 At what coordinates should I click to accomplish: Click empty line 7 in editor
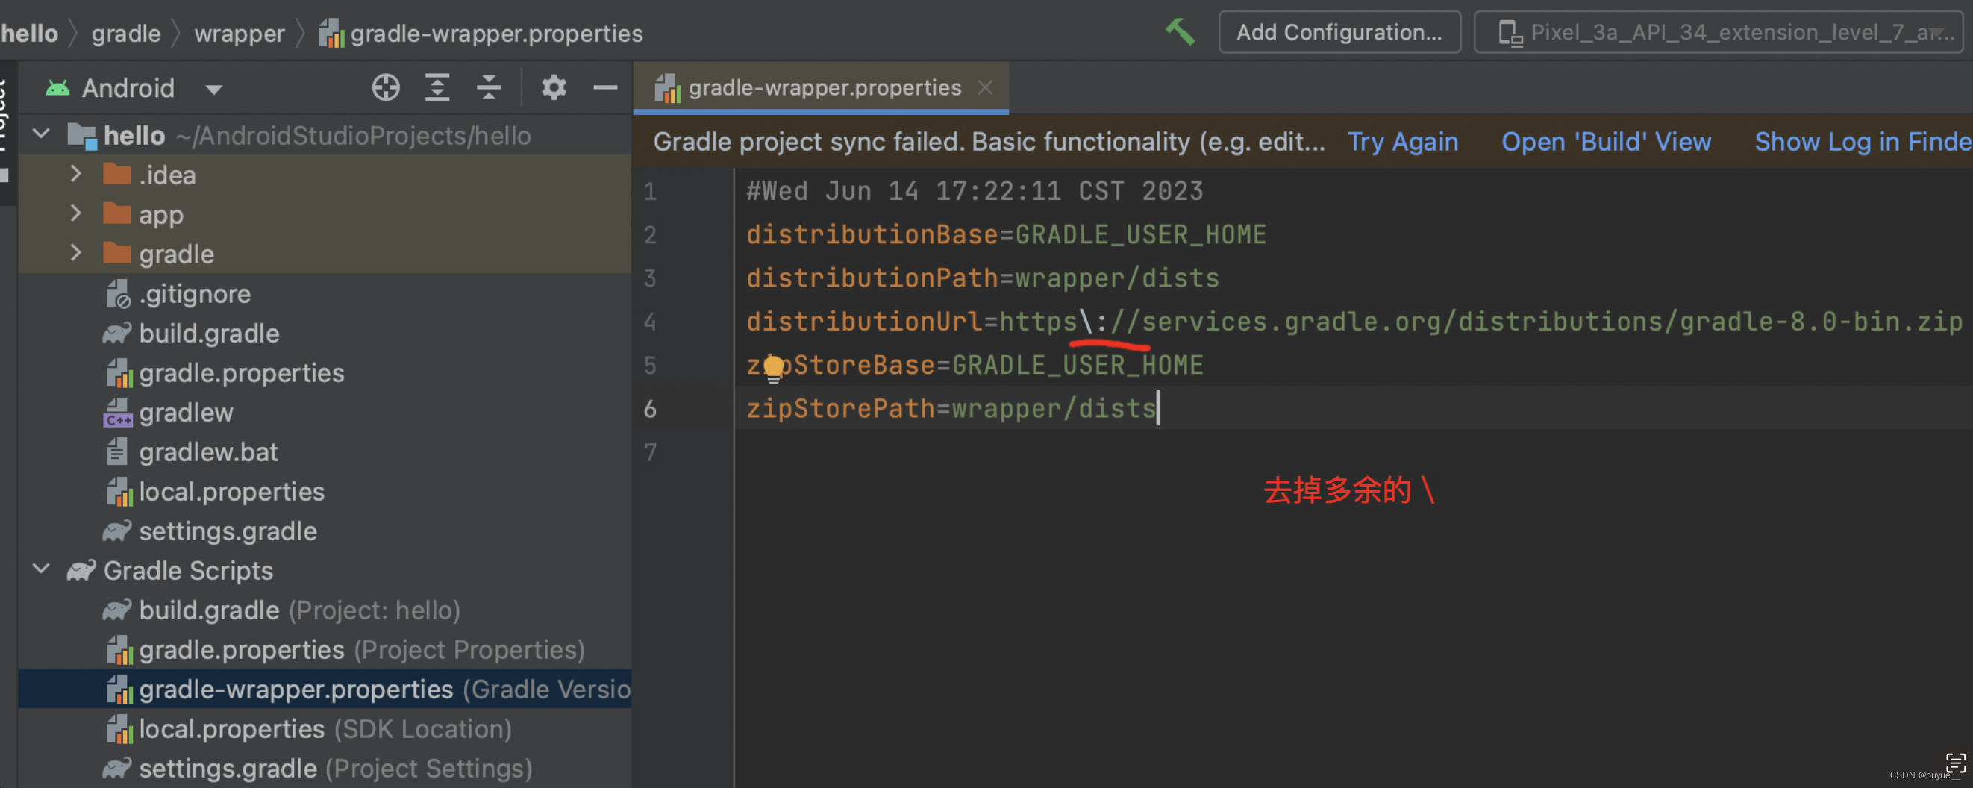(x=1354, y=451)
